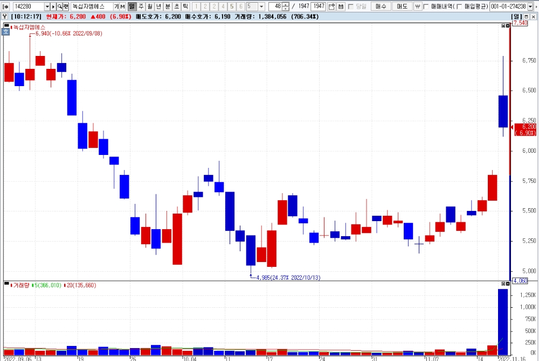Click the stock name field 녹십자엠에스
The width and height of the screenshot is (539, 361).
tap(92, 6)
